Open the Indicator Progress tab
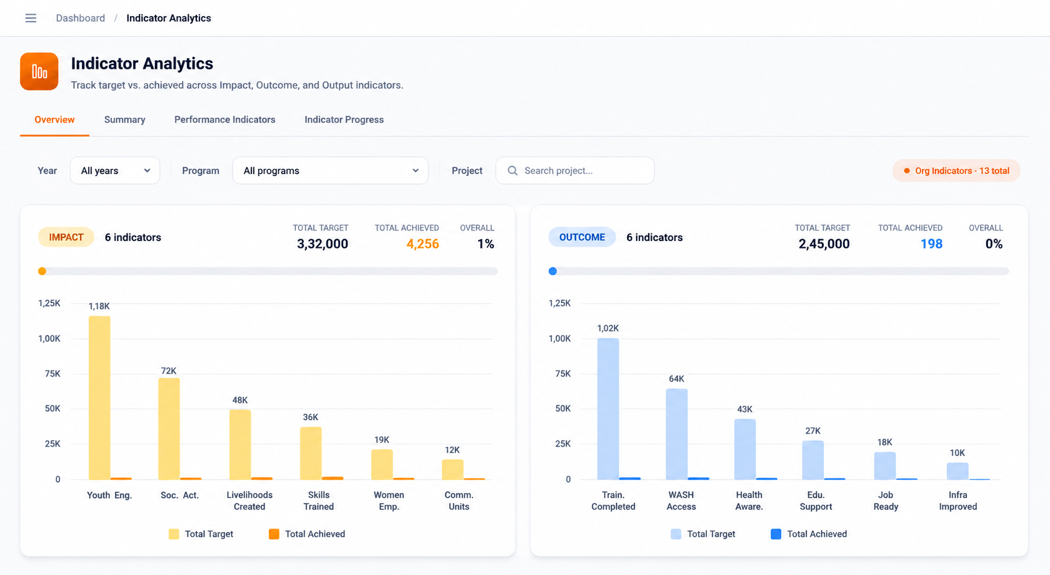The height and width of the screenshot is (575, 1050). point(344,120)
